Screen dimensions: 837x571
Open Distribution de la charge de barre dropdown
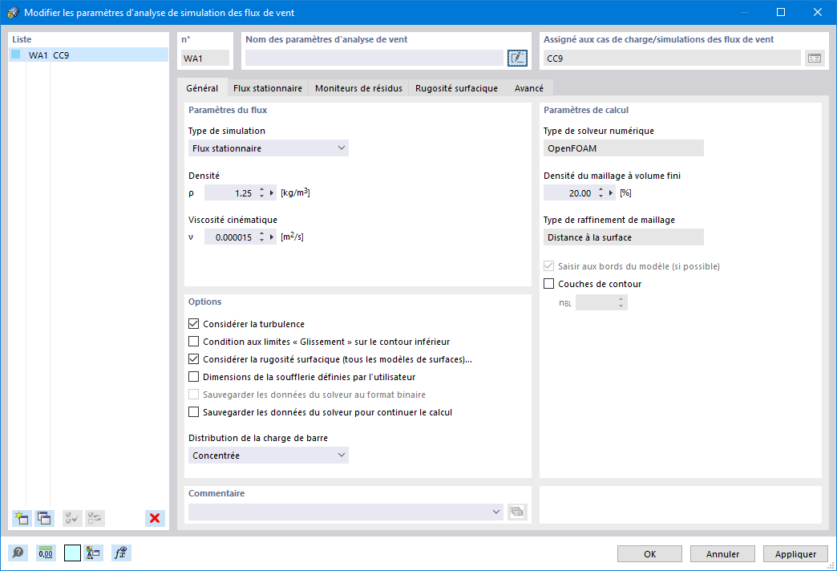(269, 455)
